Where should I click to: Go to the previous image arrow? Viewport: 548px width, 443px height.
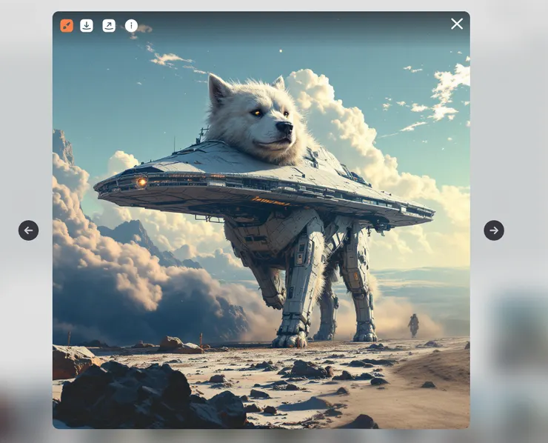click(x=29, y=230)
